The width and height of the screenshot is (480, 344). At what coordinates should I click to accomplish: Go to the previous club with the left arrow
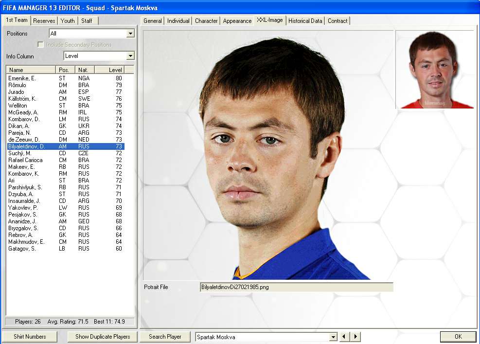[x=344, y=337]
